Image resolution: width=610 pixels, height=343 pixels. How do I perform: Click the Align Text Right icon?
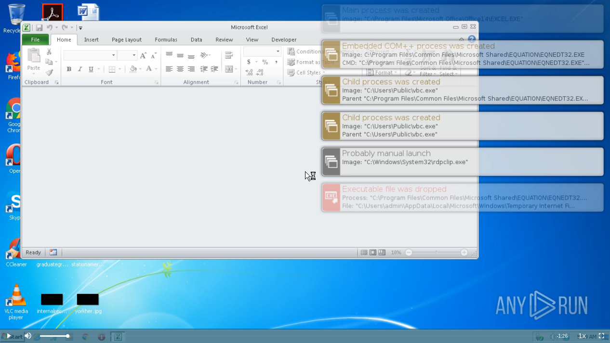pyautogui.click(x=191, y=69)
